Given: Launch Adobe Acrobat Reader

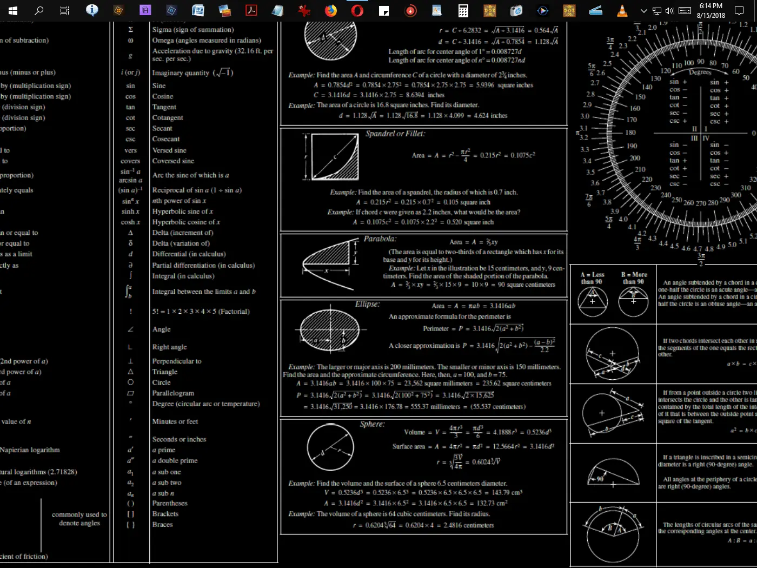Looking at the screenshot, I should click(x=251, y=11).
